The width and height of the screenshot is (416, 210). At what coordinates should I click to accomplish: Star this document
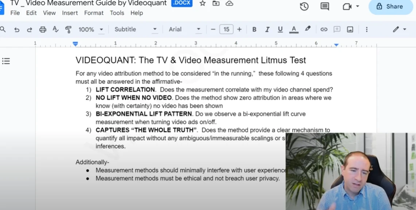click(x=203, y=3)
